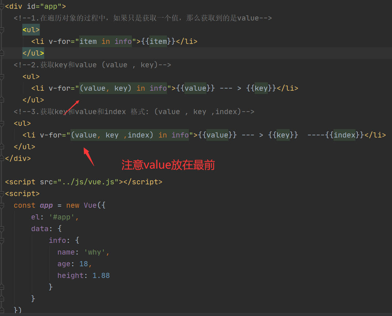The width and height of the screenshot is (392, 316).
Task: Click the {{item}} interpolation
Action: point(158,41)
